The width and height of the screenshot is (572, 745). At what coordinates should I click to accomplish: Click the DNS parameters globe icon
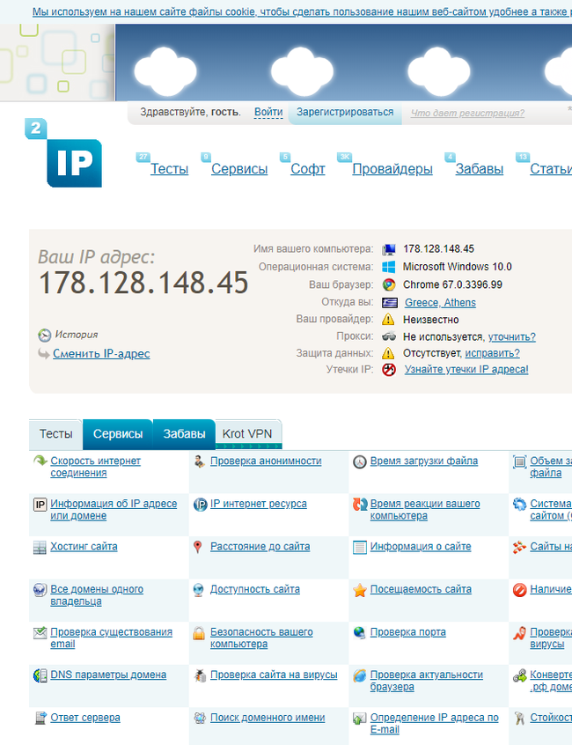[40, 675]
